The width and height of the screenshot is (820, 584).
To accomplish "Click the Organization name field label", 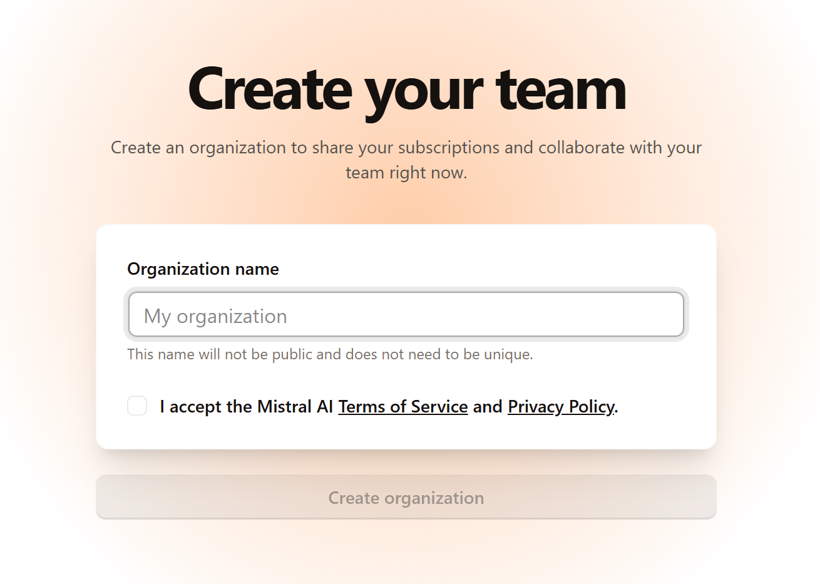I will click(x=203, y=269).
